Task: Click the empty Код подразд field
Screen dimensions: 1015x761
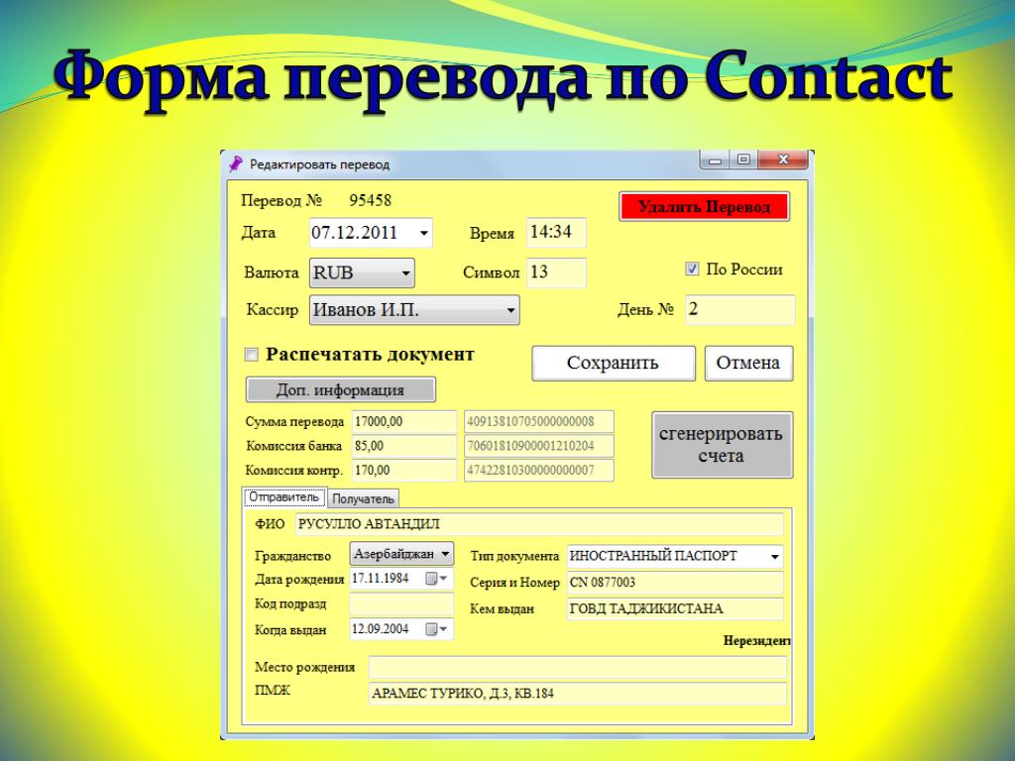Action: [x=401, y=603]
